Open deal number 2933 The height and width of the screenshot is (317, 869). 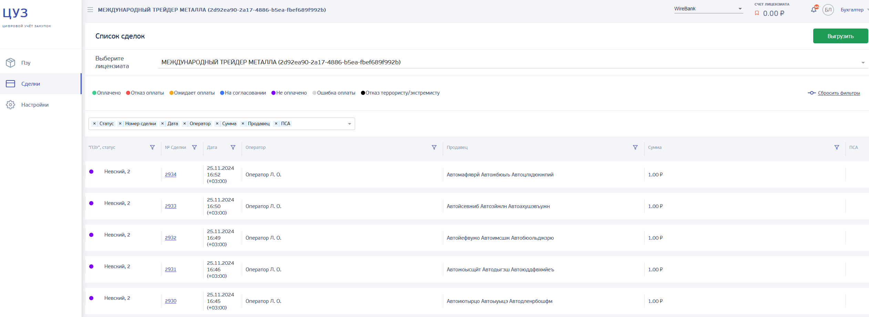pyautogui.click(x=170, y=206)
